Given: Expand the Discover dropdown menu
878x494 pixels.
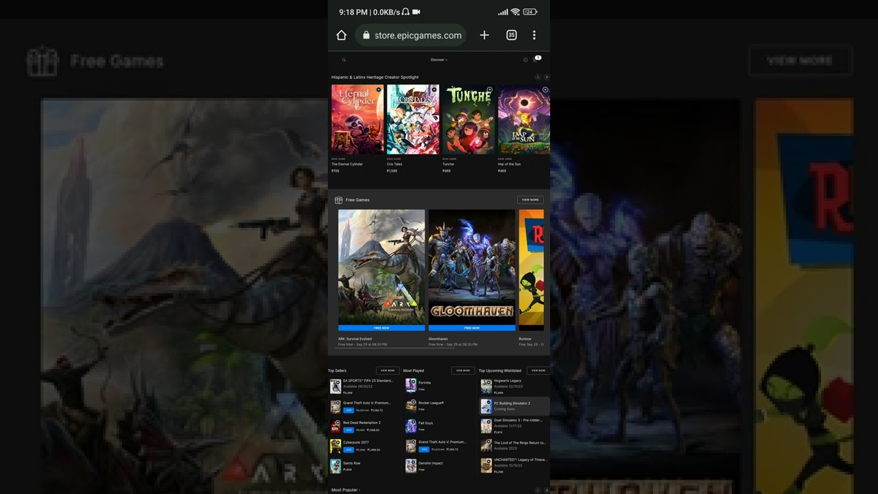Looking at the screenshot, I should [x=439, y=60].
